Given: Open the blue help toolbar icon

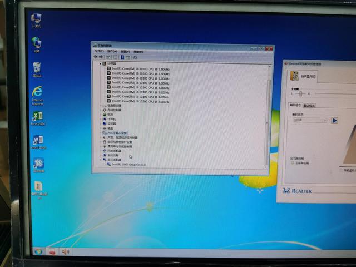Looking at the screenshot, I should point(122,57).
